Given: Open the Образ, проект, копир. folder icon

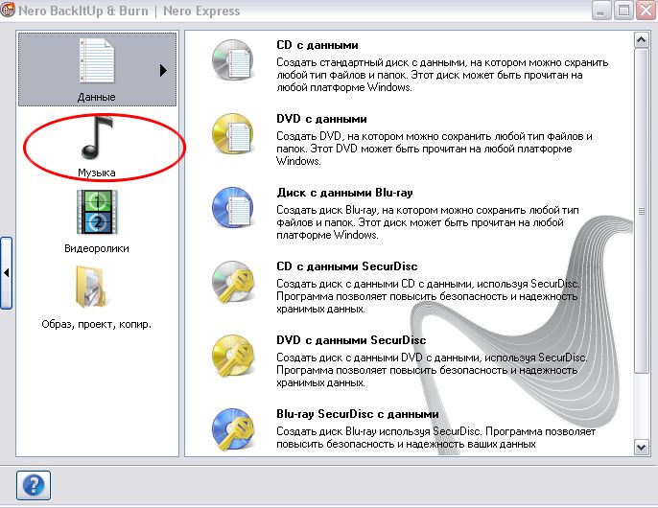Looking at the screenshot, I should pos(90,287).
